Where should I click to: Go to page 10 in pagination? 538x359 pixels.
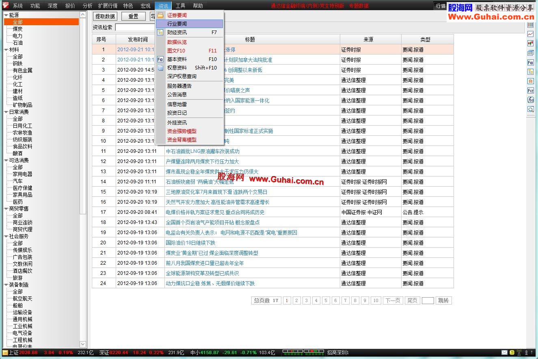(376, 300)
